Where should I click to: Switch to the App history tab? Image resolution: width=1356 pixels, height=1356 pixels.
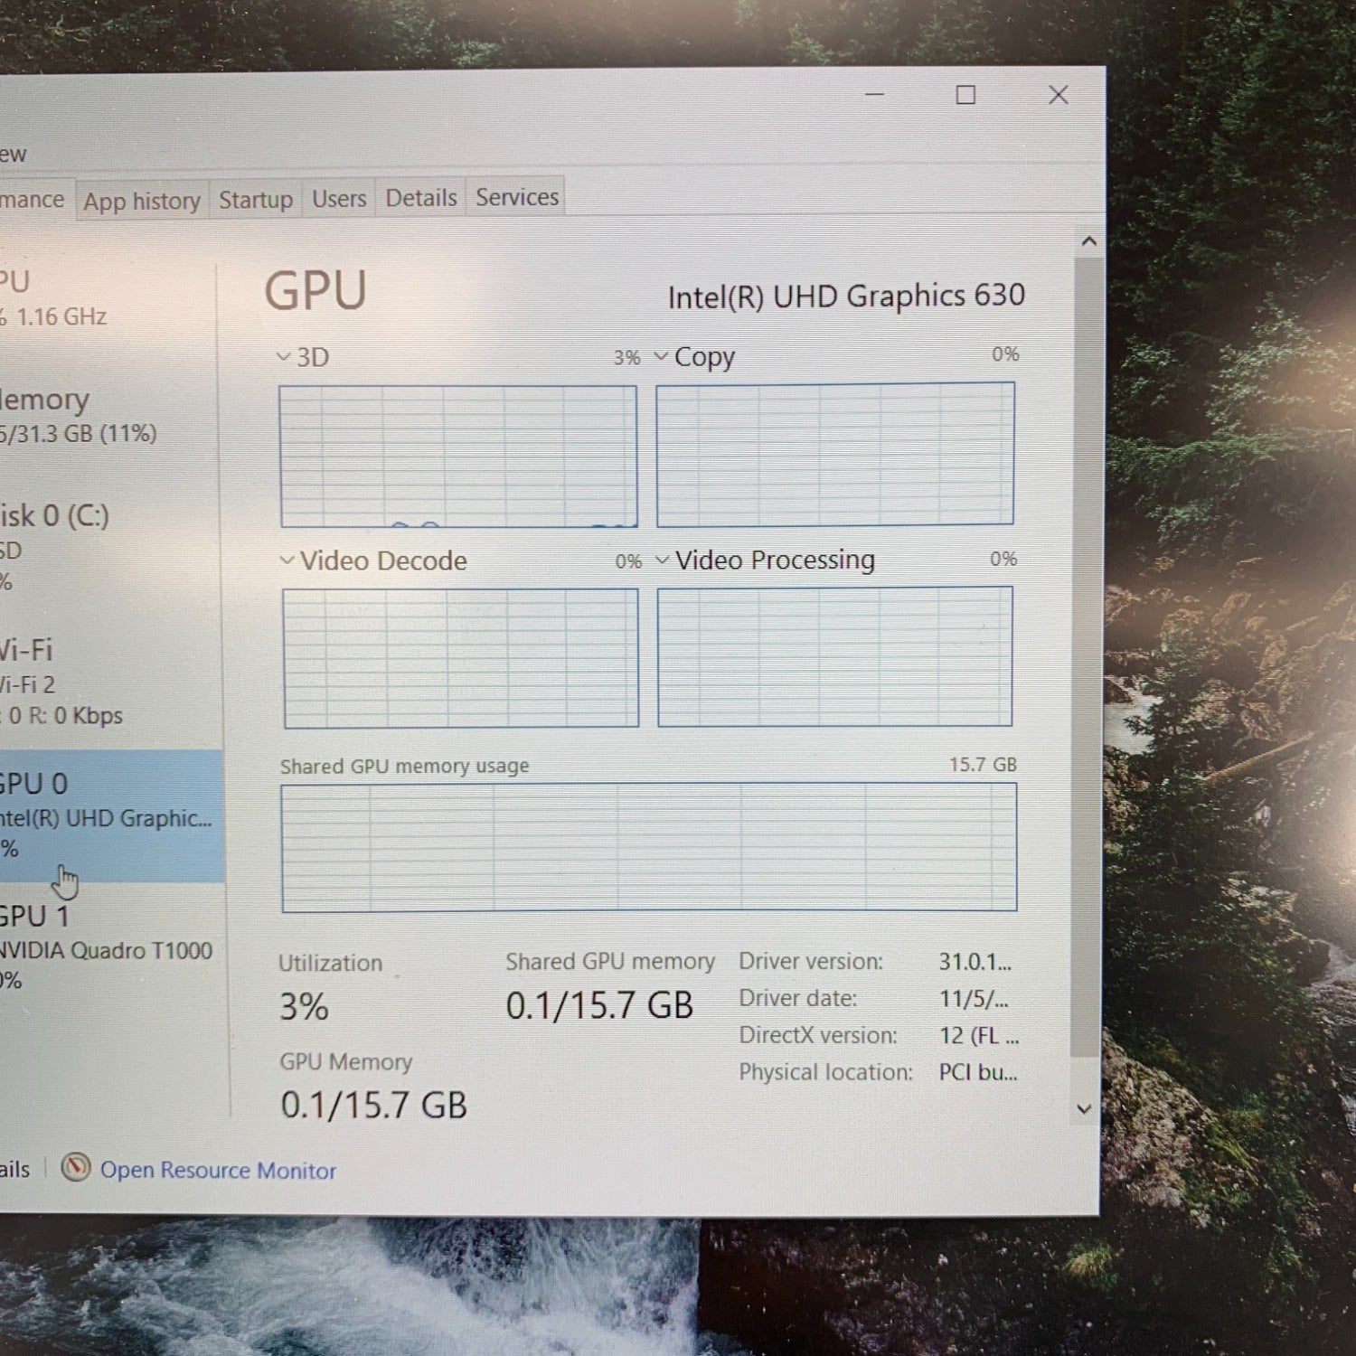pyautogui.click(x=142, y=201)
